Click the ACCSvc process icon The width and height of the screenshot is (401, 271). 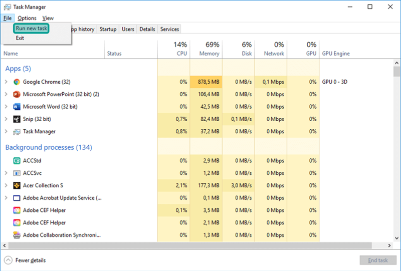pyautogui.click(x=17, y=173)
